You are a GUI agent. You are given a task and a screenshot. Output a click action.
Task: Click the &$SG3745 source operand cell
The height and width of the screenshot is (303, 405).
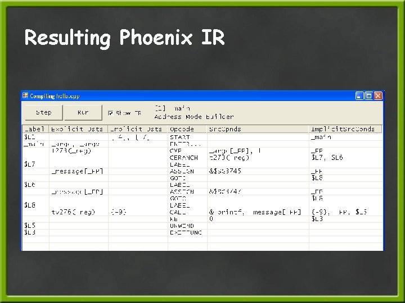coord(258,171)
